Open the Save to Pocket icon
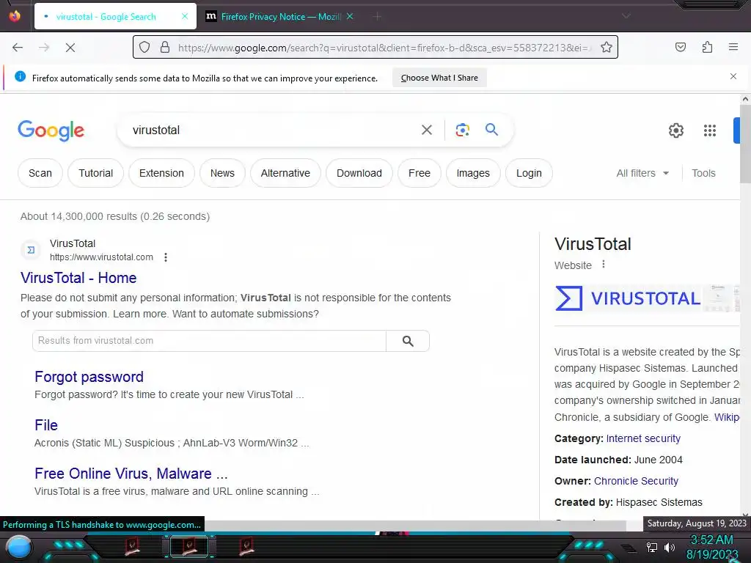Image resolution: width=751 pixels, height=563 pixels. point(681,47)
